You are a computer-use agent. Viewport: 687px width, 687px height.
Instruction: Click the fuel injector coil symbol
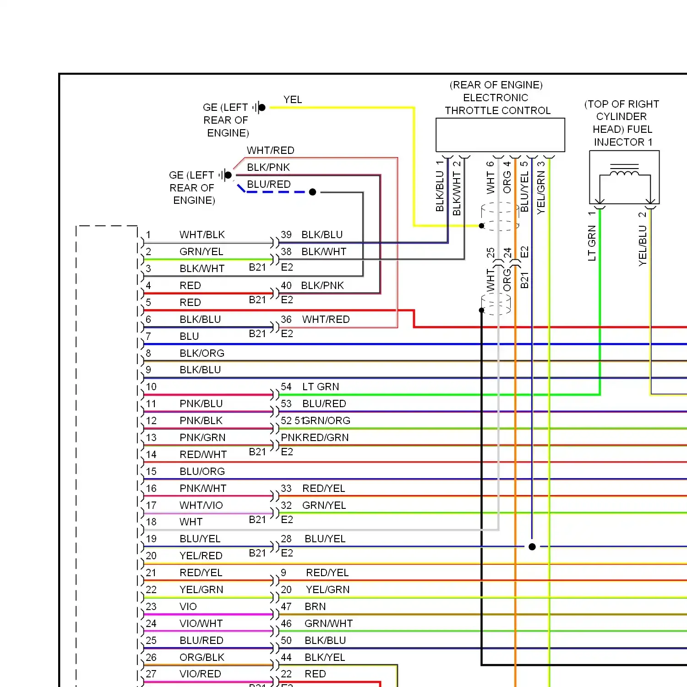(624, 170)
